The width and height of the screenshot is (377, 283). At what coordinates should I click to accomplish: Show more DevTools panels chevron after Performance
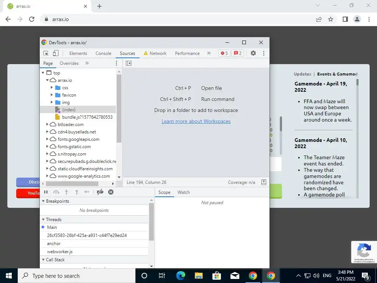point(209,53)
